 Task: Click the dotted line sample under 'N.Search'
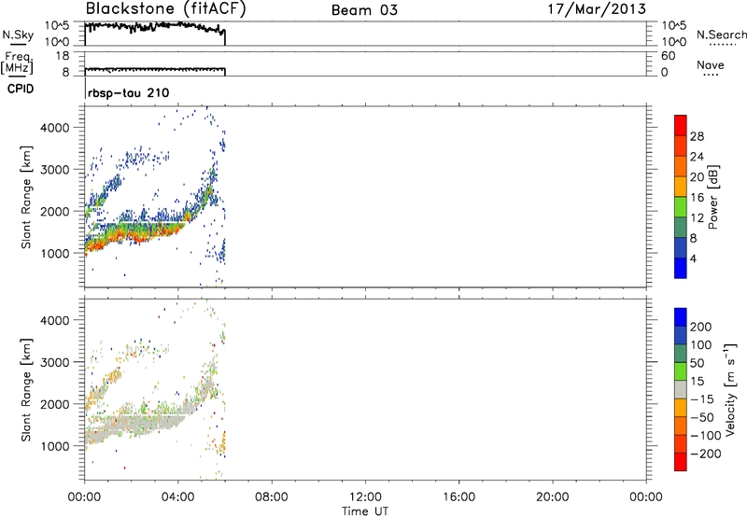(x=723, y=44)
